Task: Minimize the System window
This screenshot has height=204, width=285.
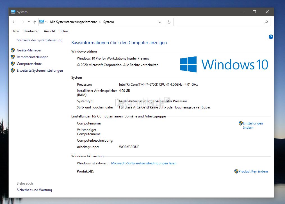Action: 242,12
